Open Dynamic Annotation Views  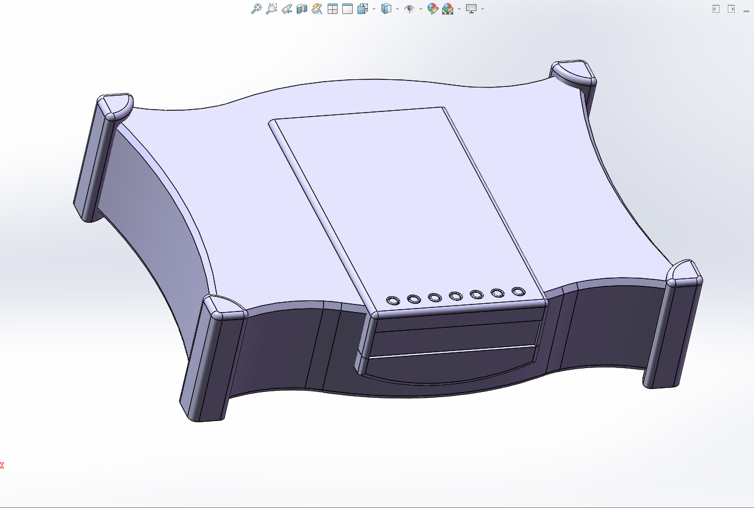[317, 9]
